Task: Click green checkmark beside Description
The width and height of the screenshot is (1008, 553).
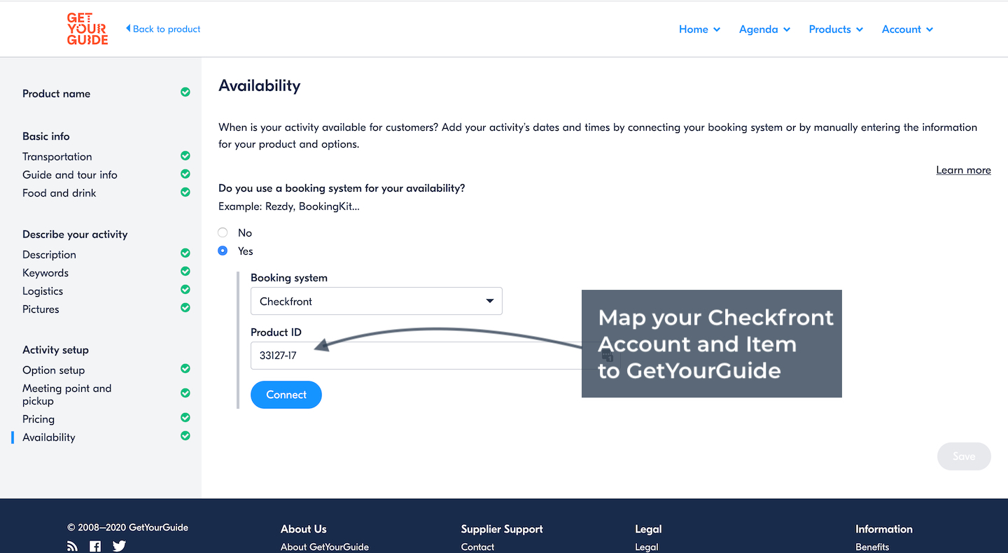Action: [x=185, y=253]
